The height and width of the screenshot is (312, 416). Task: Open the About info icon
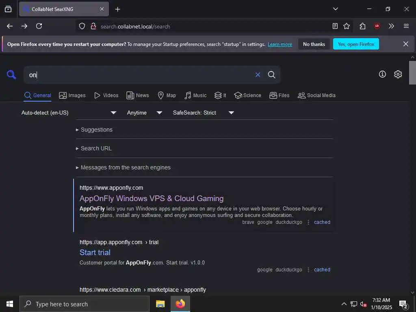(382, 74)
